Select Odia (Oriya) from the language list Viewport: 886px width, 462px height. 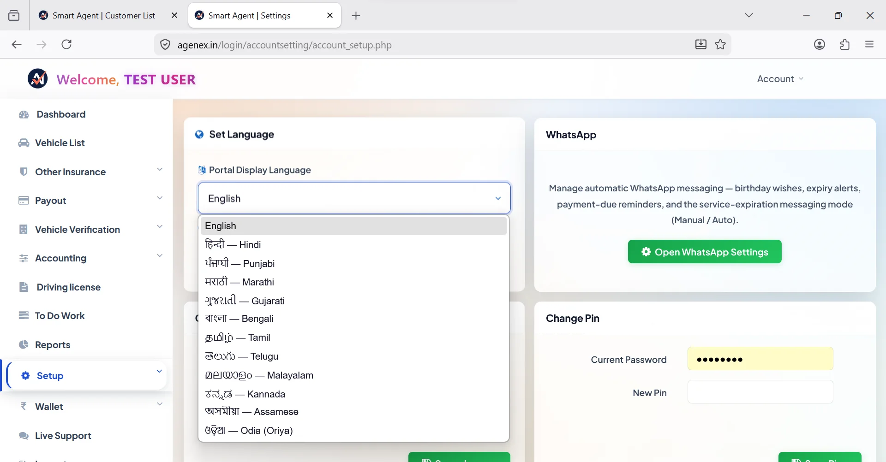[x=353, y=431]
